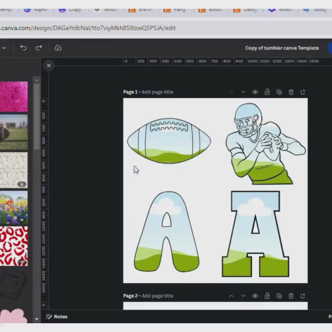Lock Page 1 with the padlock icon

tap(267, 92)
